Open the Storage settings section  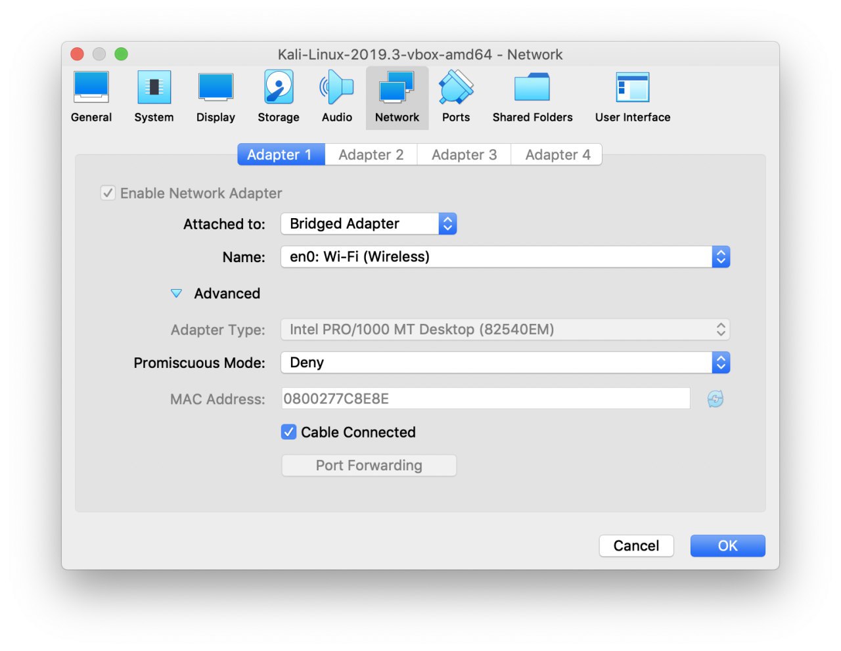point(279,97)
